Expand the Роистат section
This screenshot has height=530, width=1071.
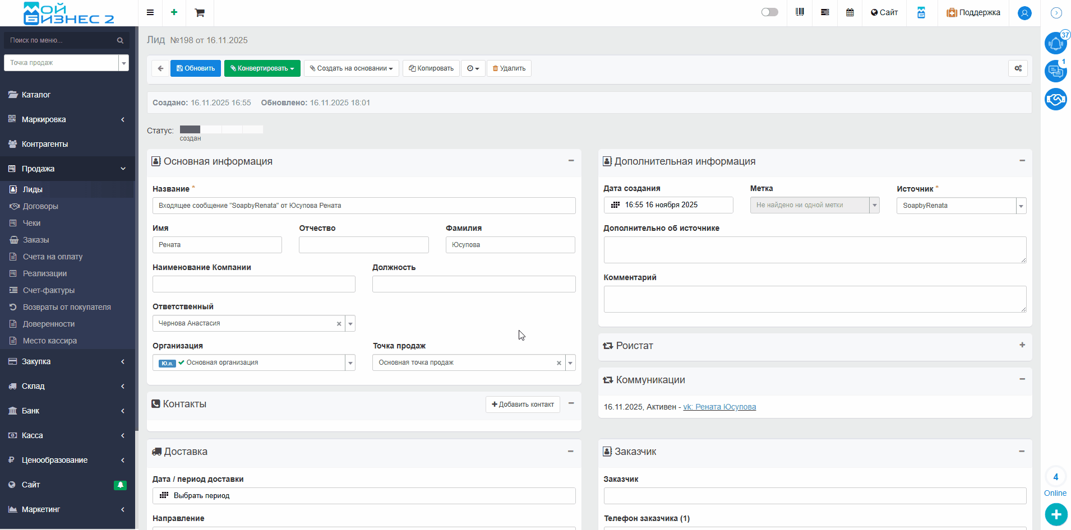pos(1022,345)
